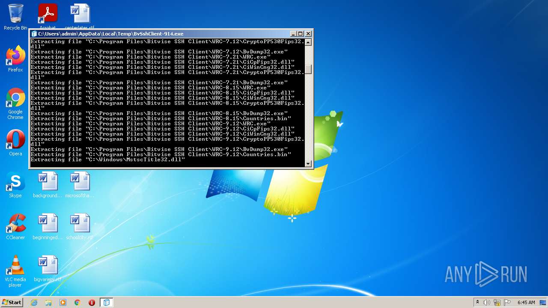Open the centerlater.rtf desktop document
The image size is (548, 308).
point(80,16)
